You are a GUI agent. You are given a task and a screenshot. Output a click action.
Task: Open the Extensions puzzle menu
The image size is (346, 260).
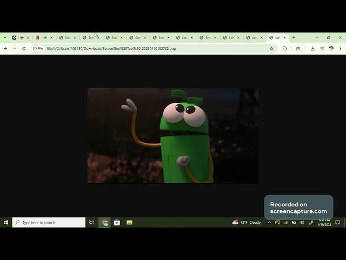coord(285,48)
